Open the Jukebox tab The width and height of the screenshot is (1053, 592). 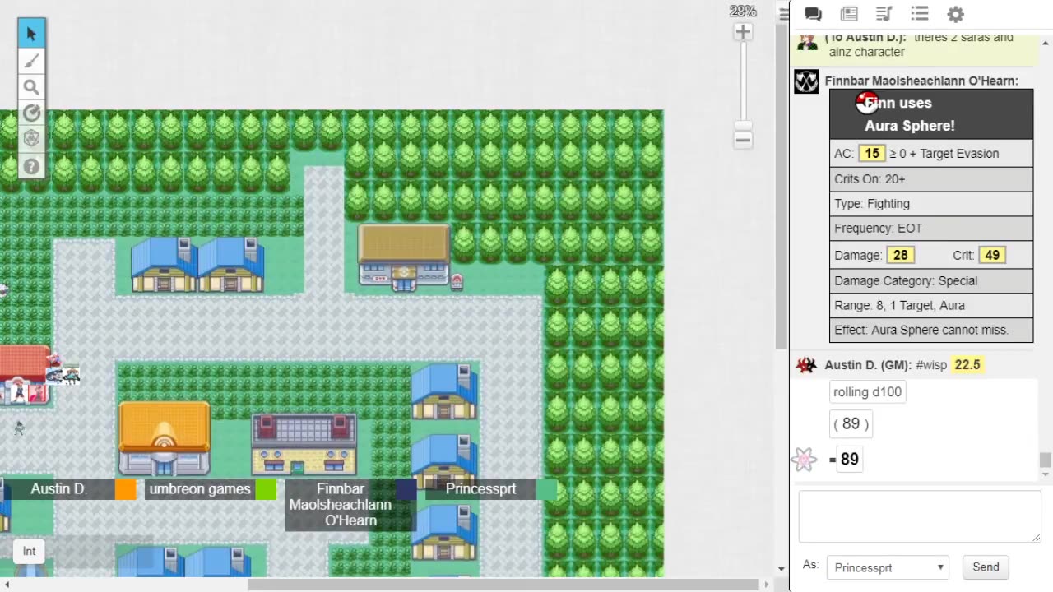[884, 14]
